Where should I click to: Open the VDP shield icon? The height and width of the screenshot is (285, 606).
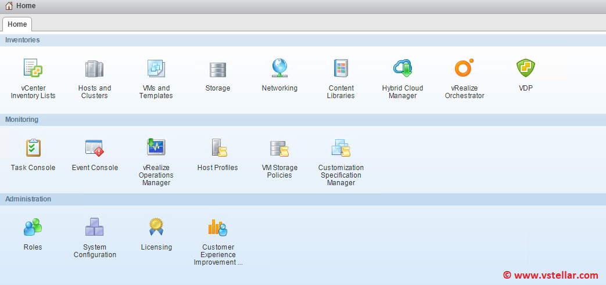pyautogui.click(x=526, y=69)
